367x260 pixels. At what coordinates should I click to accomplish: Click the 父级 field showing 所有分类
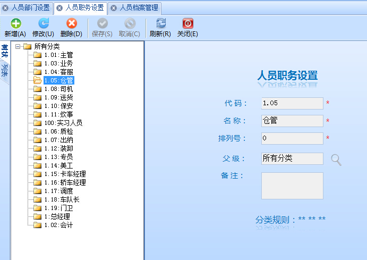point(292,158)
